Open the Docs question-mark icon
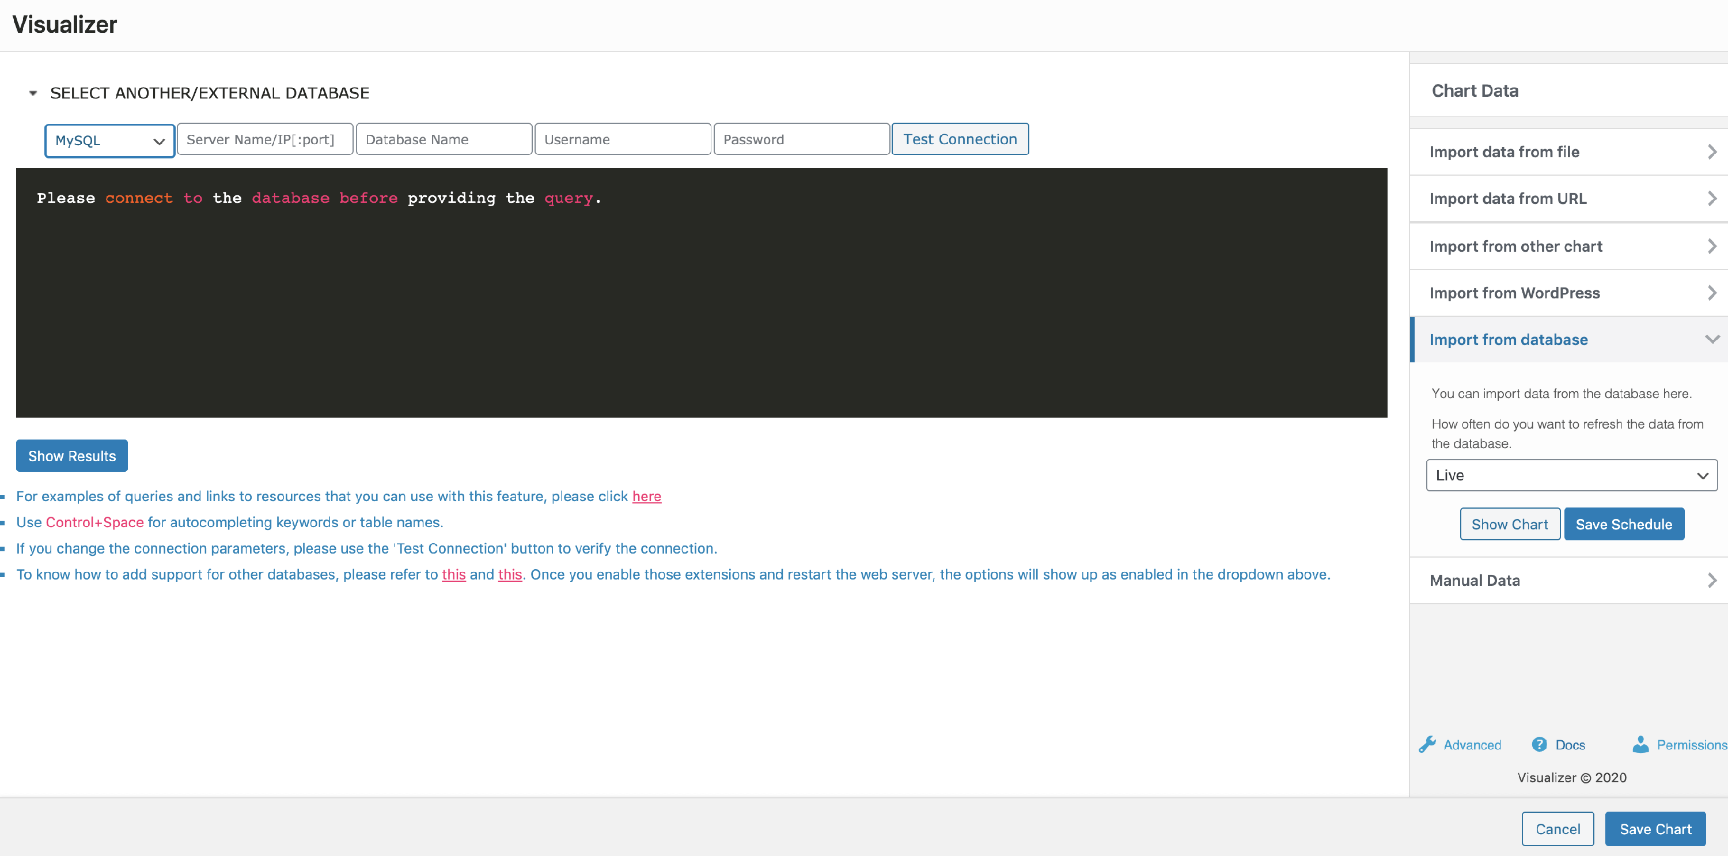This screenshot has height=856, width=1728. click(x=1539, y=745)
